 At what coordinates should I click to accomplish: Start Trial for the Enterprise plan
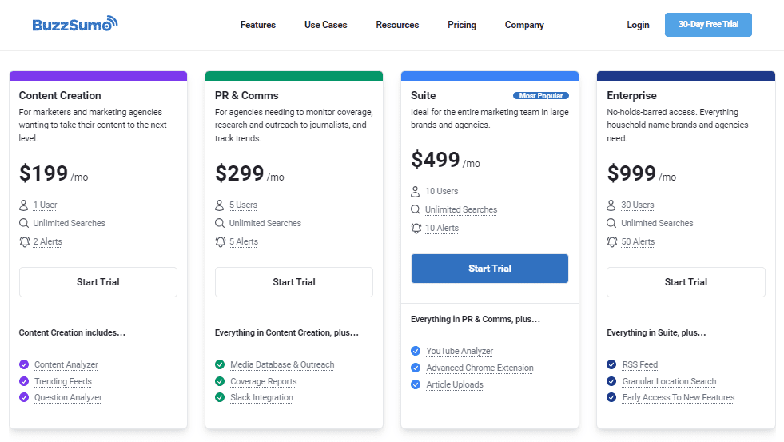(686, 282)
